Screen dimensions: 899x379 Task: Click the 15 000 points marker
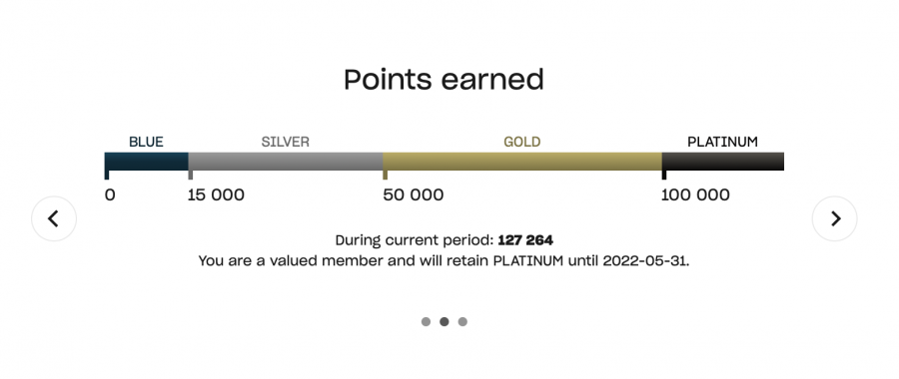[216, 195]
